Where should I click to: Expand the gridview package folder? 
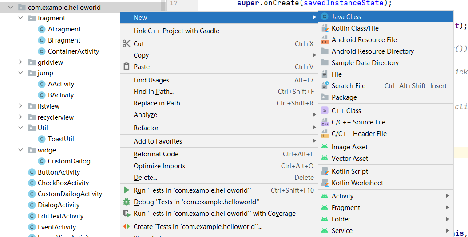pos(20,62)
